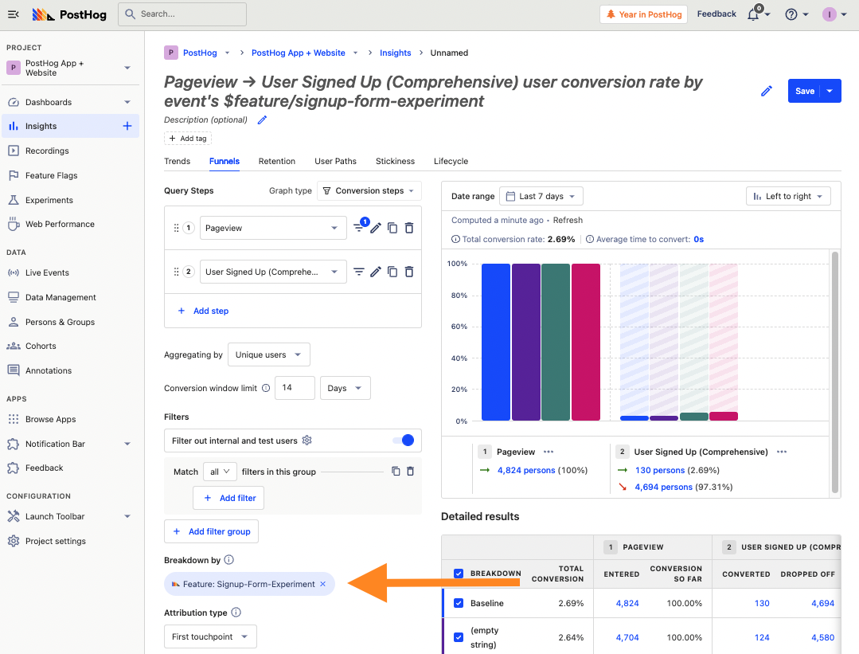The width and height of the screenshot is (859, 654).
Task: Toggle Filter out internal and test users
Action: [403, 441]
